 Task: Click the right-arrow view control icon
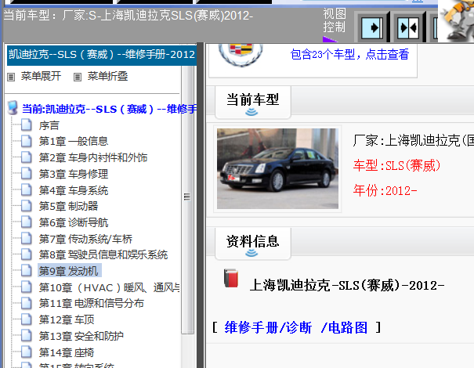click(372, 28)
